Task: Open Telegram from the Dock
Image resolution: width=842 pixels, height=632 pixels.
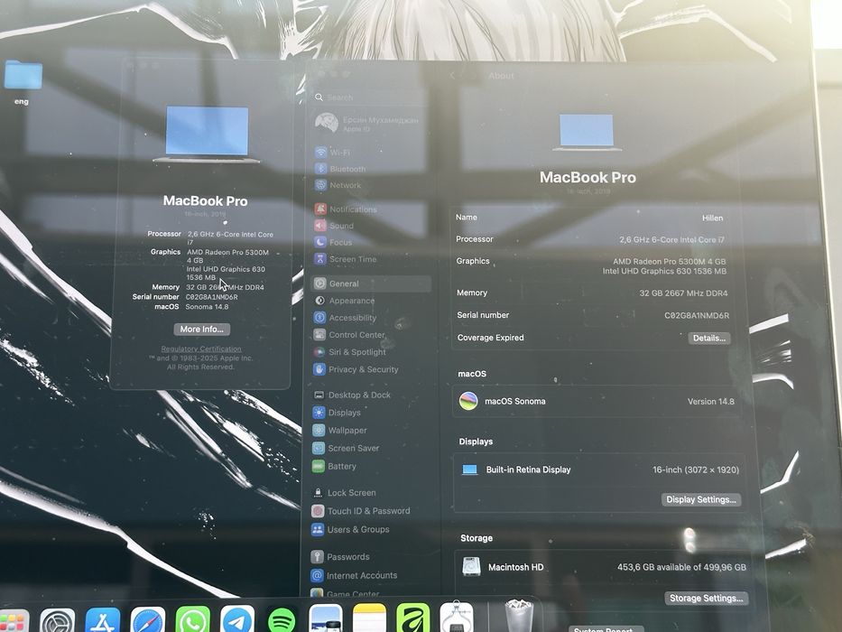Action: point(237,619)
